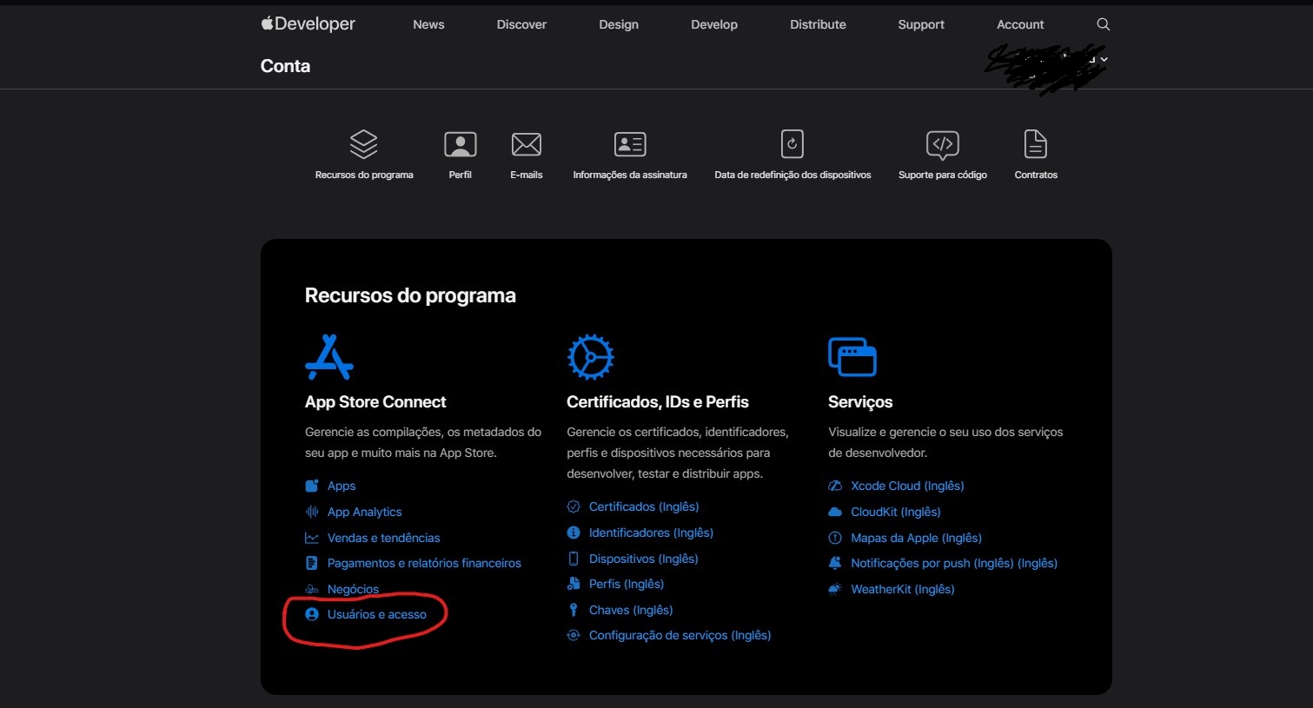Screen dimensions: 1313x708
Task: Click the Serviços heading
Action: click(860, 402)
